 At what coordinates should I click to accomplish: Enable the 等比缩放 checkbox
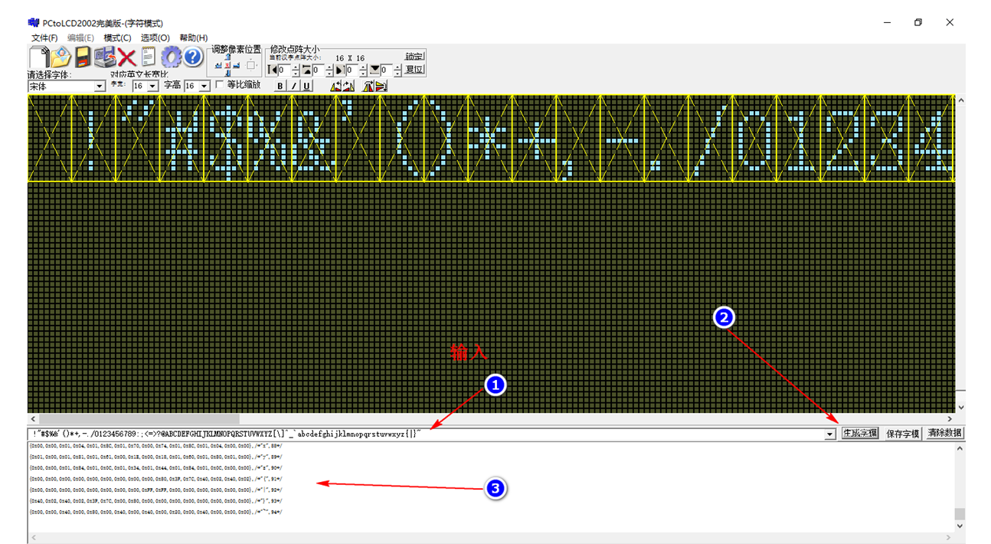tap(220, 84)
